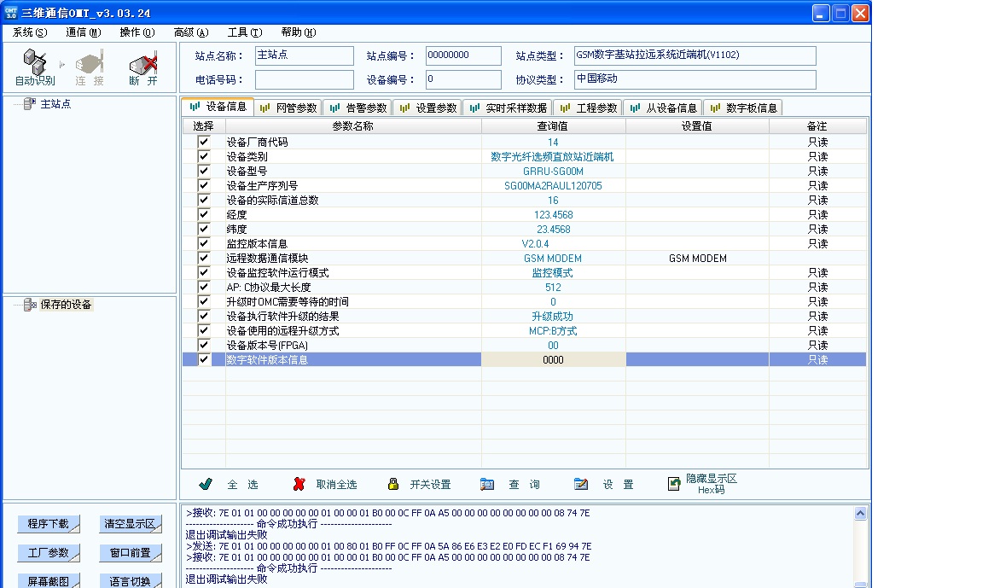Uncheck 设备类别 checkbox
The image size is (994, 588).
click(x=203, y=156)
